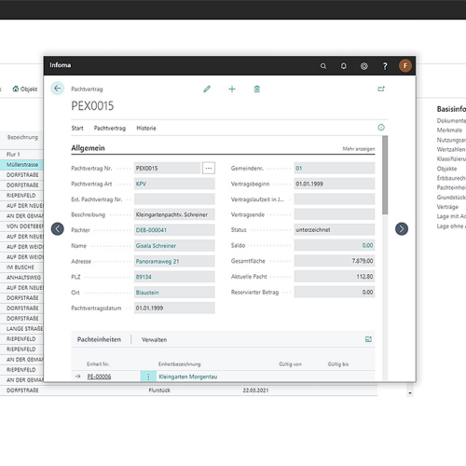466x466 pixels.
Task: Click the search icon in the Infoma header
Action: click(323, 66)
